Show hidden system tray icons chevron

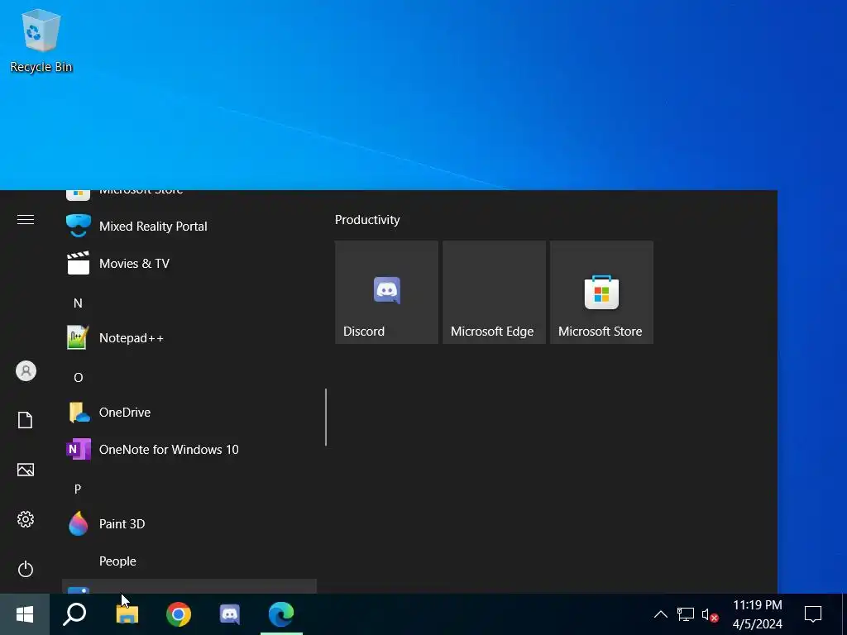(x=661, y=614)
